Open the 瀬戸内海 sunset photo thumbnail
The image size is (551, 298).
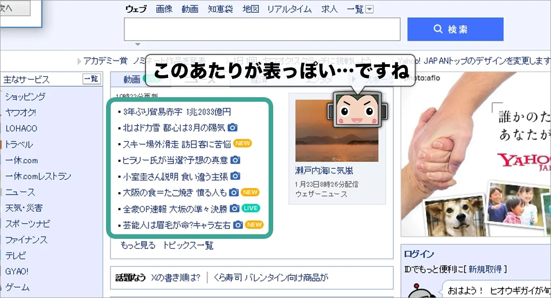337,131
